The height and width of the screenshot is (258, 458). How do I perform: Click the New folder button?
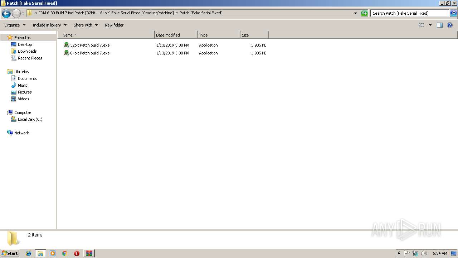point(114,25)
